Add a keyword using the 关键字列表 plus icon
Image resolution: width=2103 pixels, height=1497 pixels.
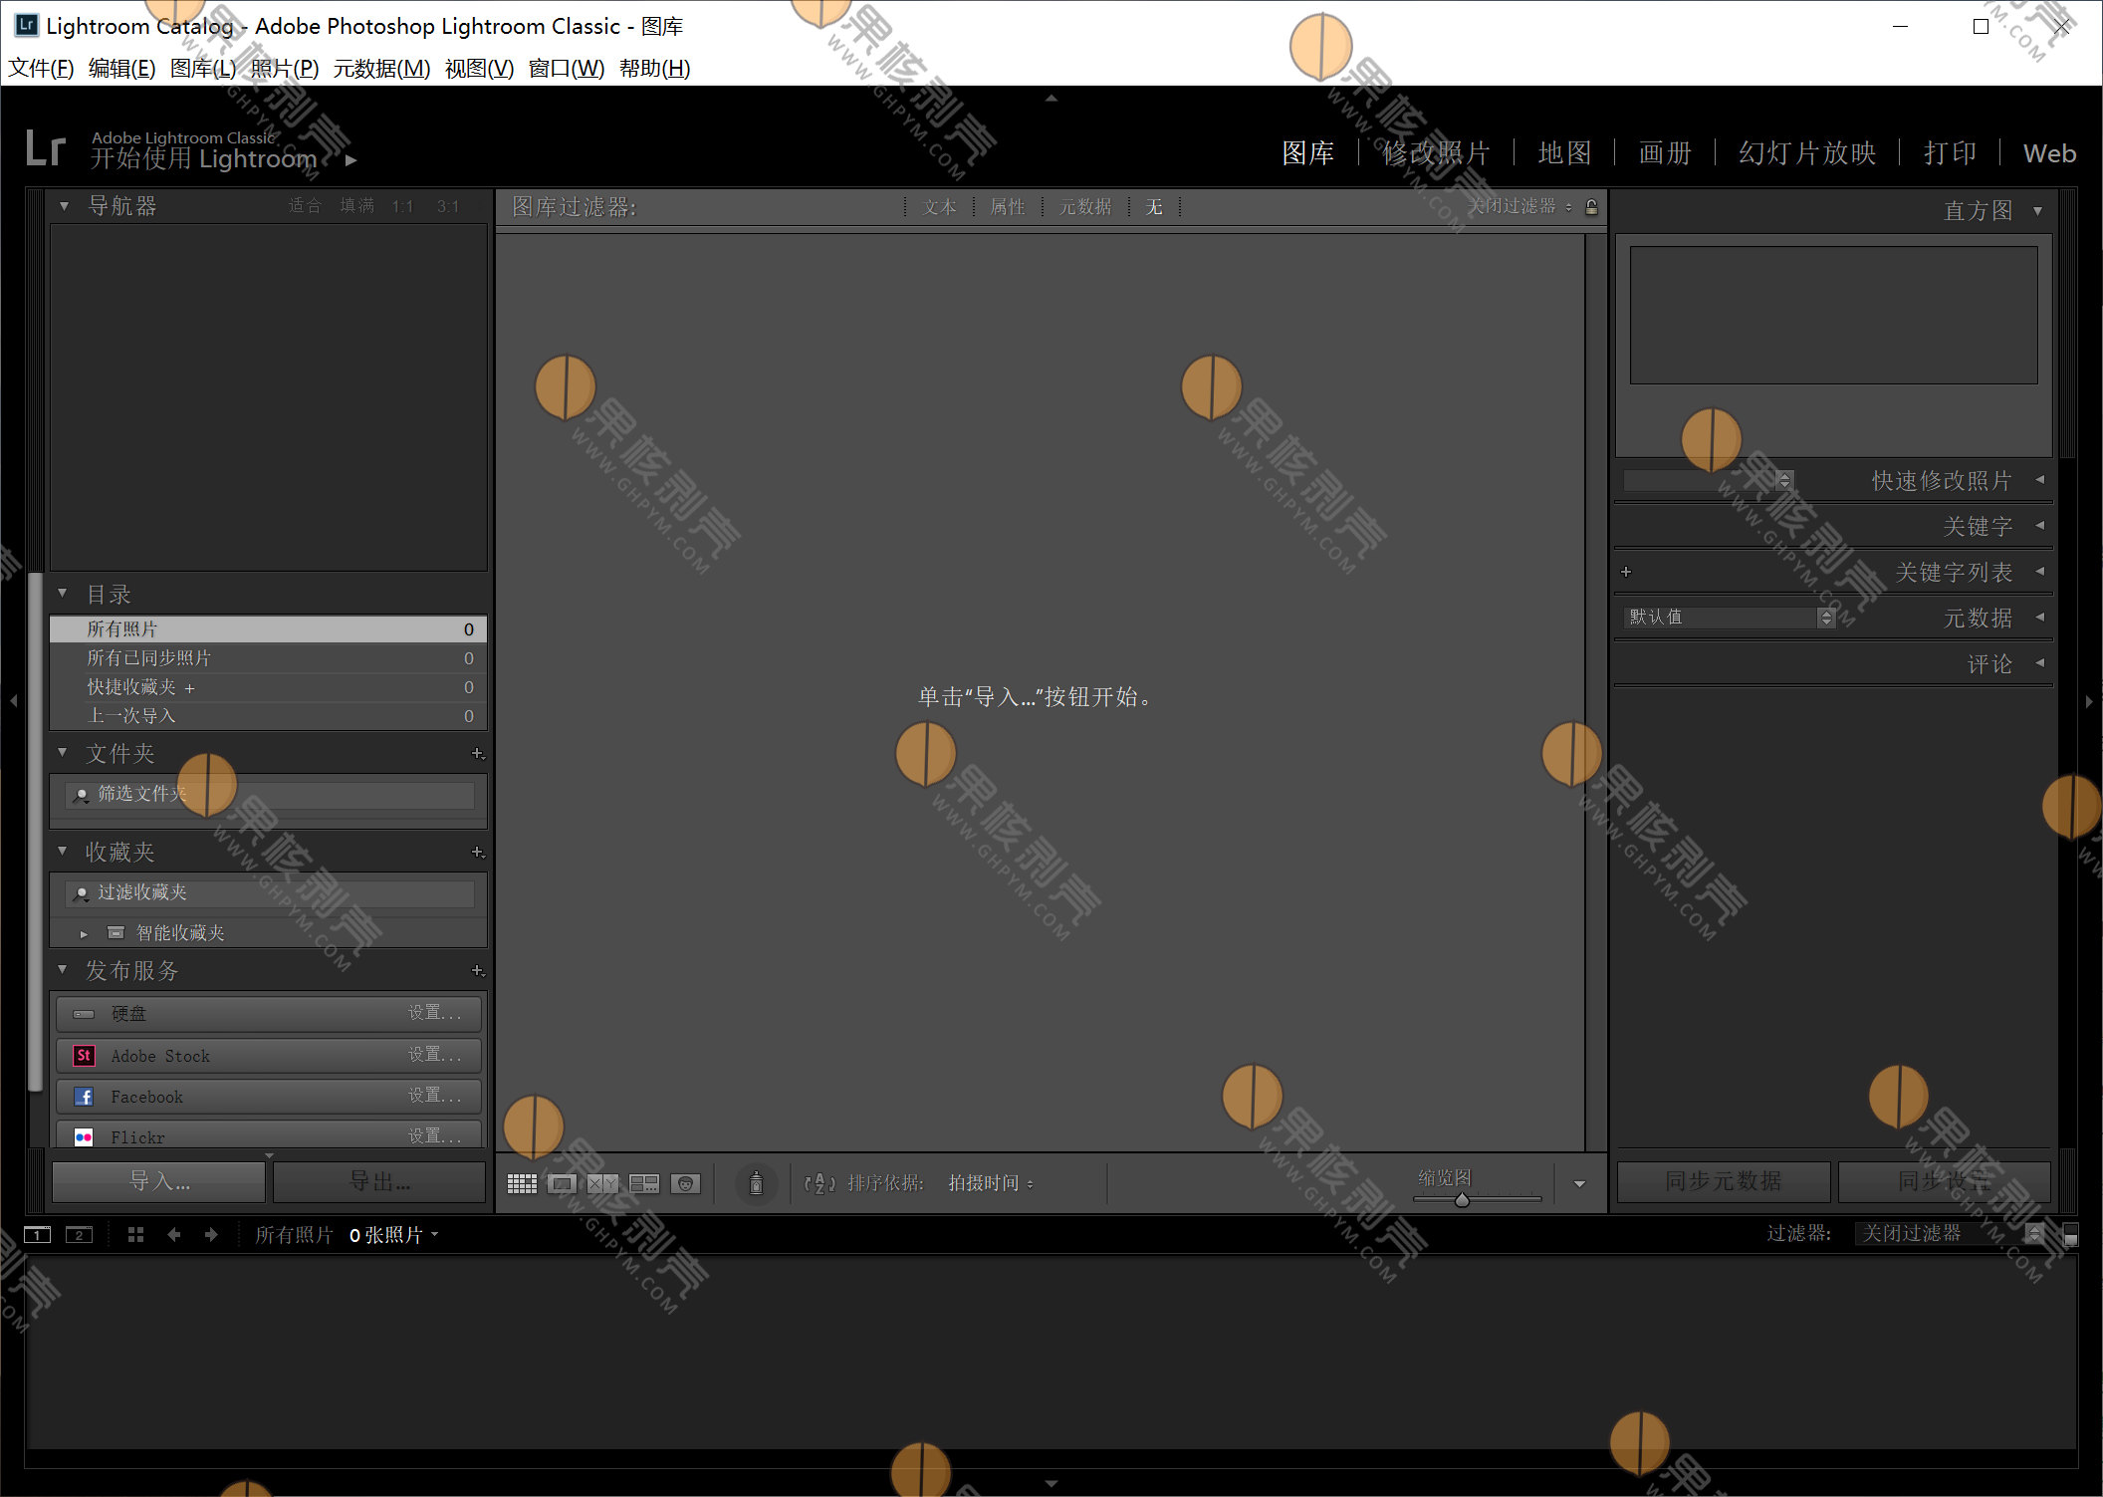tap(1626, 572)
